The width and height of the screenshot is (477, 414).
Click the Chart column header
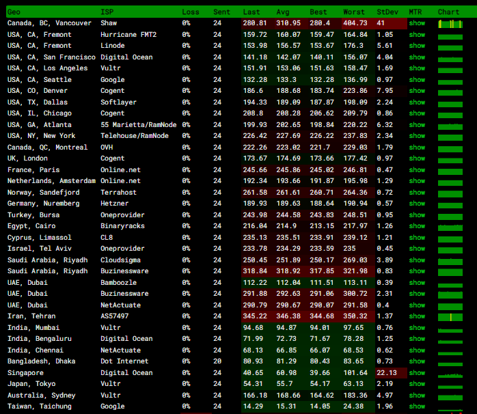click(448, 12)
